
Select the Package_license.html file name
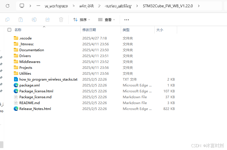(x=36, y=91)
